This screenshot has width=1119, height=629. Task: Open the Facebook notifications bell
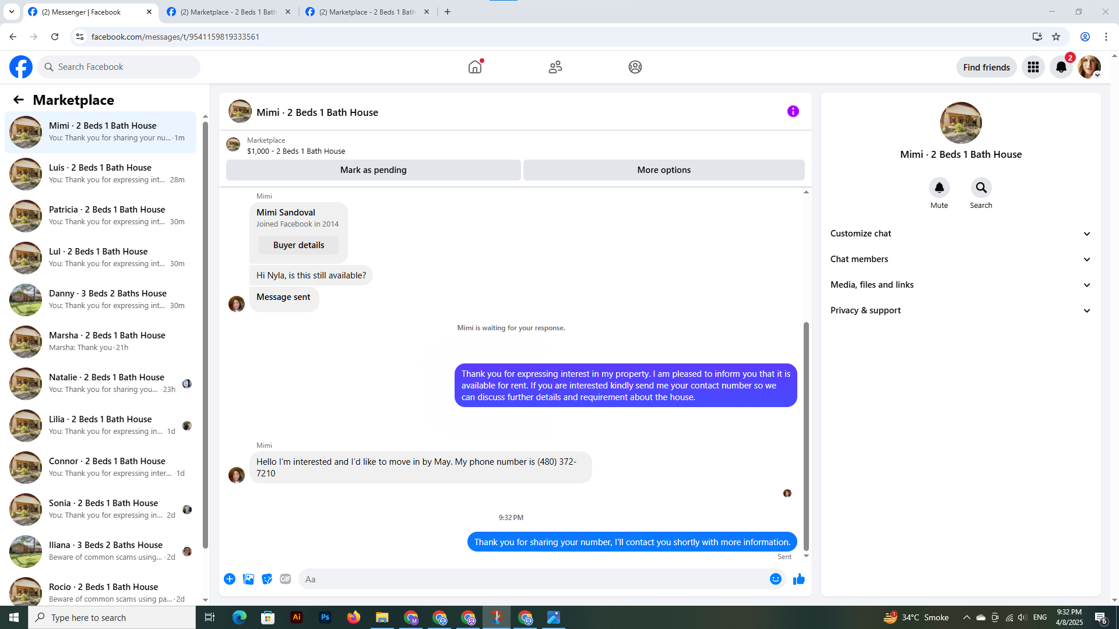point(1061,67)
